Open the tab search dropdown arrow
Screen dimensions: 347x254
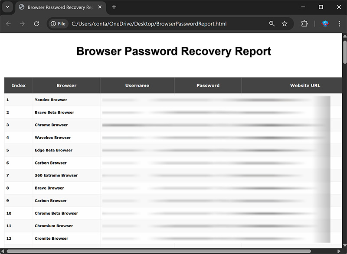point(7,7)
